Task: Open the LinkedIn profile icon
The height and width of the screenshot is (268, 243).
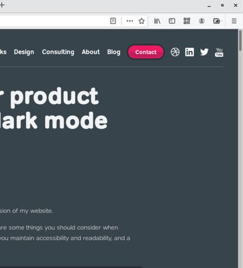Action: coord(189,52)
